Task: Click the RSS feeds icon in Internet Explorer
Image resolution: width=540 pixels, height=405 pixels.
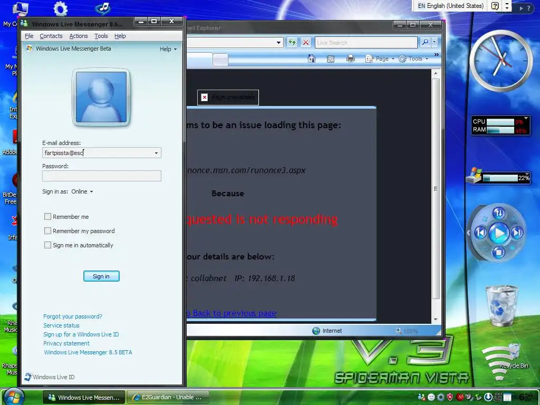Action: (331, 59)
